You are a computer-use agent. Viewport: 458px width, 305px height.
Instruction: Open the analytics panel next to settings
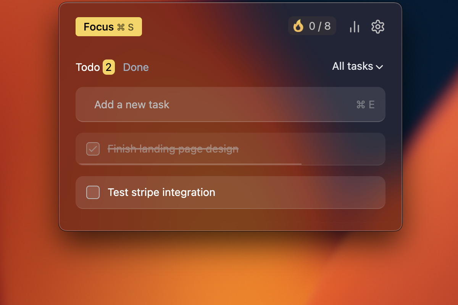click(354, 27)
